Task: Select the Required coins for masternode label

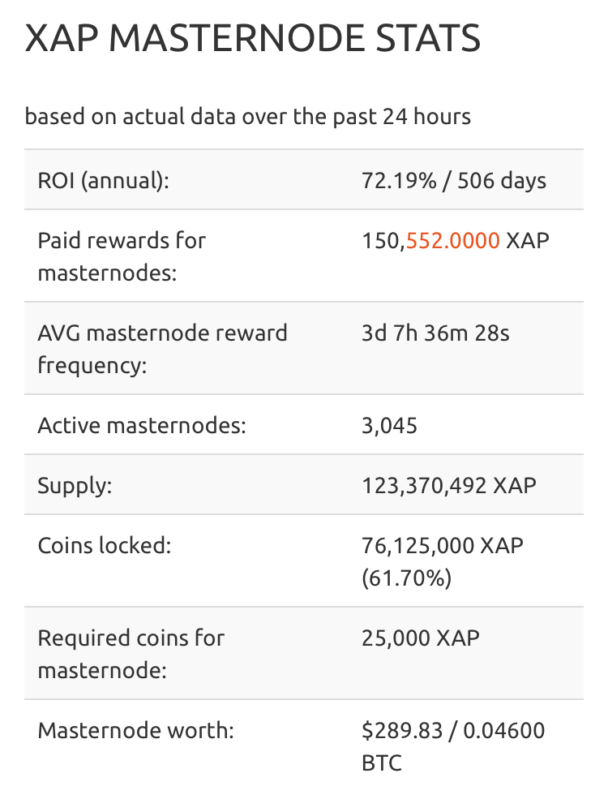Action: pos(131,652)
